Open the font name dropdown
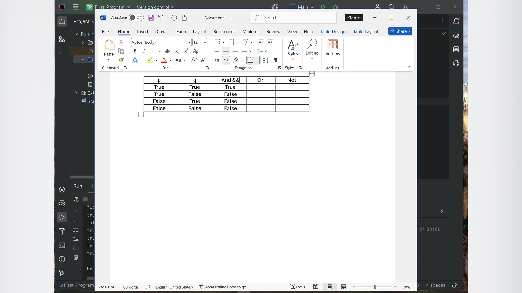522x293 pixels. [189, 42]
